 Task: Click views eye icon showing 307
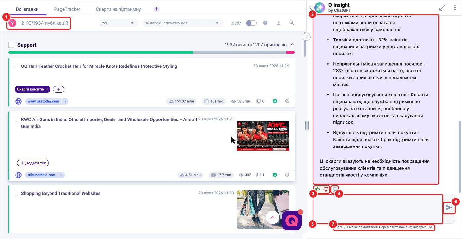tap(241, 175)
